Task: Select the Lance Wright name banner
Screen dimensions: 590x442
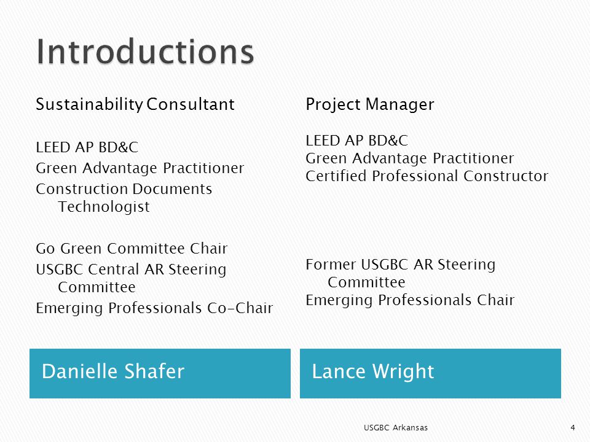Action: [430, 373]
